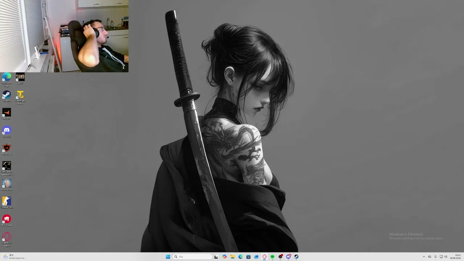Open File Explorer from the taskbar

click(232, 257)
